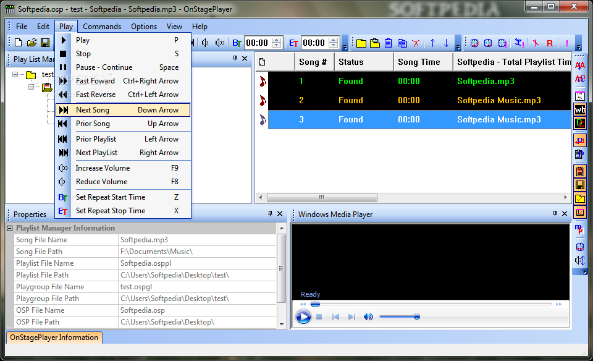Choose Increase Volume from Play menu
Viewport: 593px width, 361px height.
[123, 168]
